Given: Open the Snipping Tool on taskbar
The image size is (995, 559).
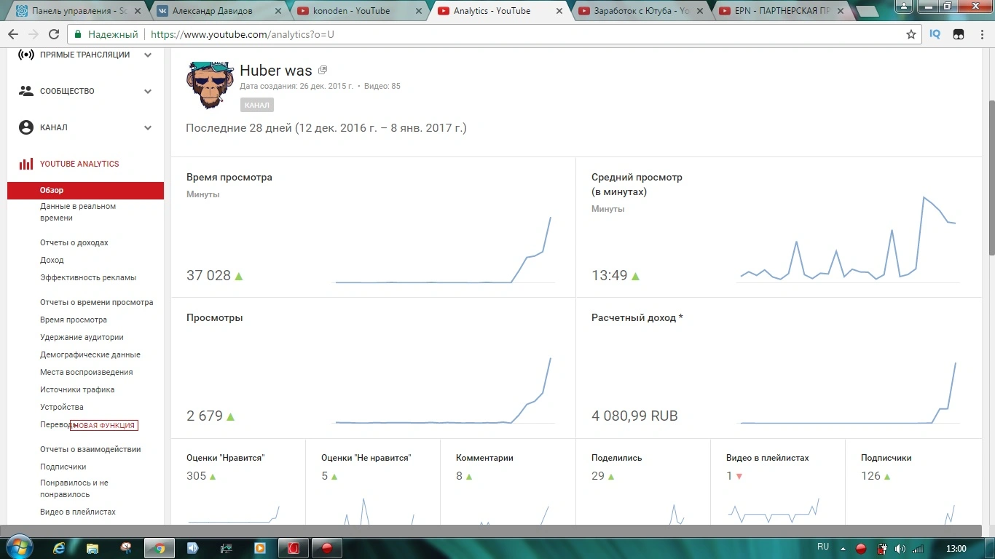Looking at the screenshot, I should pyautogui.click(x=126, y=548).
